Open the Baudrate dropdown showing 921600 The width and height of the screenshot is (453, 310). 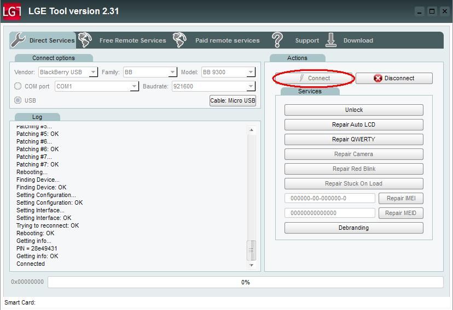(213, 86)
